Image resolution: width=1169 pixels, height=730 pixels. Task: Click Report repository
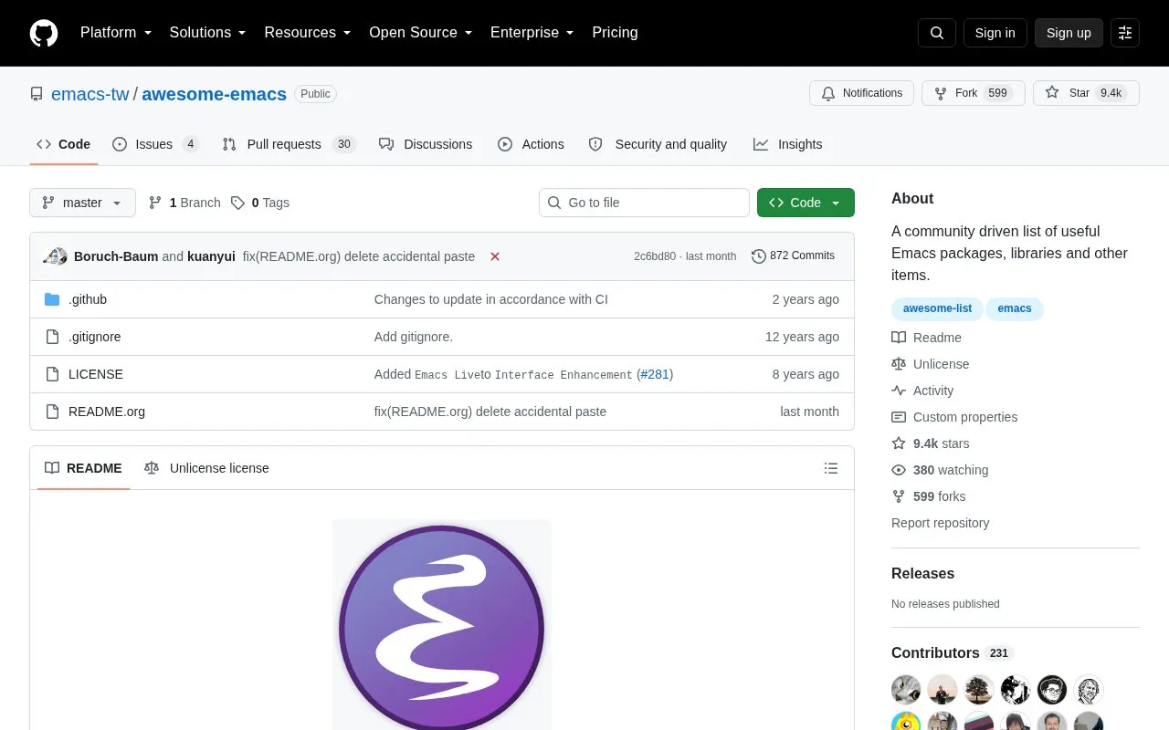point(940,523)
